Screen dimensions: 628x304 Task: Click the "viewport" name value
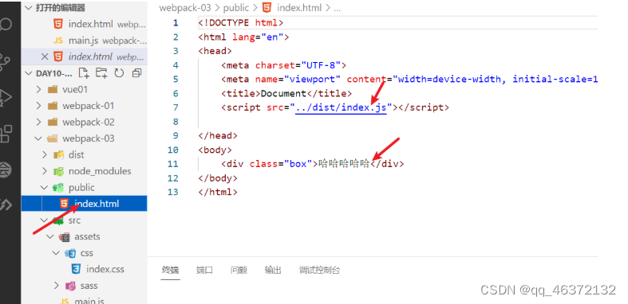click(312, 79)
